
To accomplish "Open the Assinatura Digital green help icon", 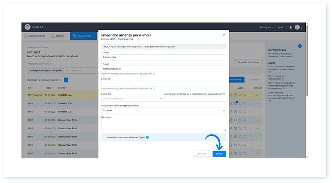I will pyautogui.click(x=147, y=137).
